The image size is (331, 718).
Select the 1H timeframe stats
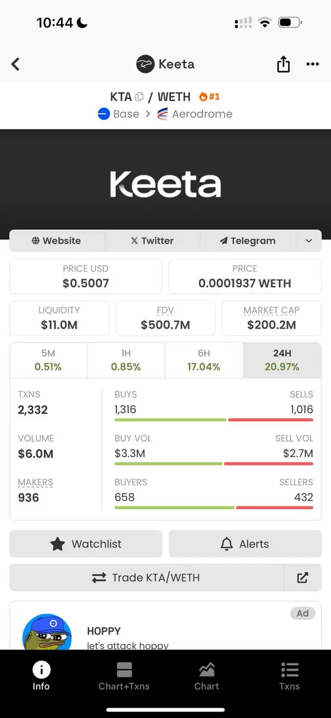click(126, 360)
